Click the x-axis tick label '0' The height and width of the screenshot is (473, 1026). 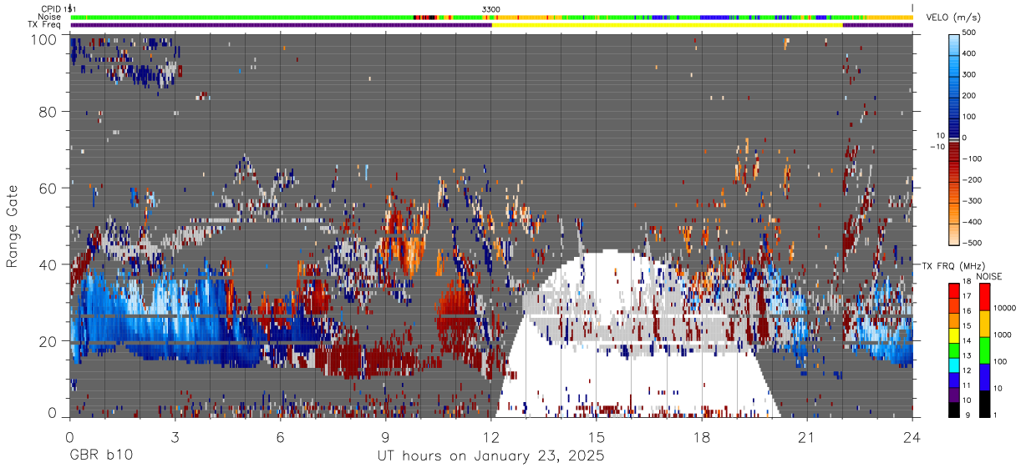pyautogui.click(x=69, y=437)
